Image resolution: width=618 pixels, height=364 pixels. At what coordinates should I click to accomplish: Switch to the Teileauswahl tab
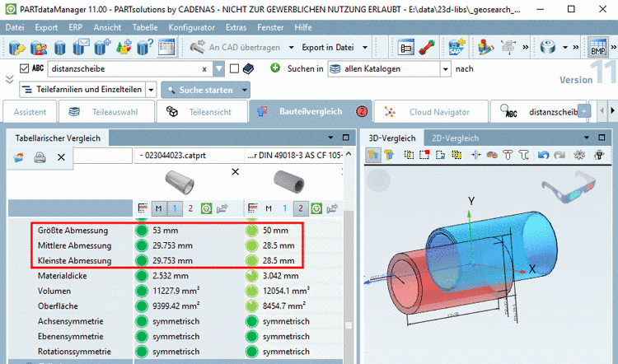(x=107, y=112)
